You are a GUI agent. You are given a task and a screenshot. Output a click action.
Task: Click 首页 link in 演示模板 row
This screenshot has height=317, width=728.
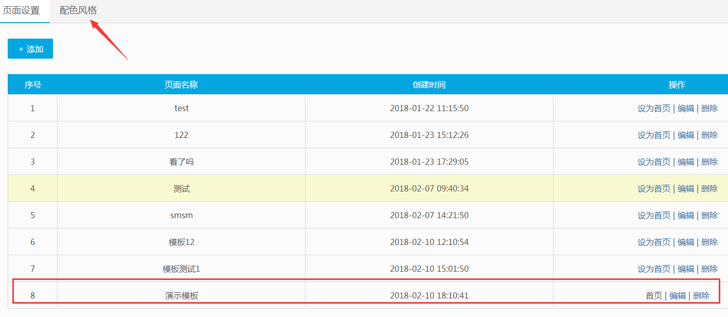(654, 295)
